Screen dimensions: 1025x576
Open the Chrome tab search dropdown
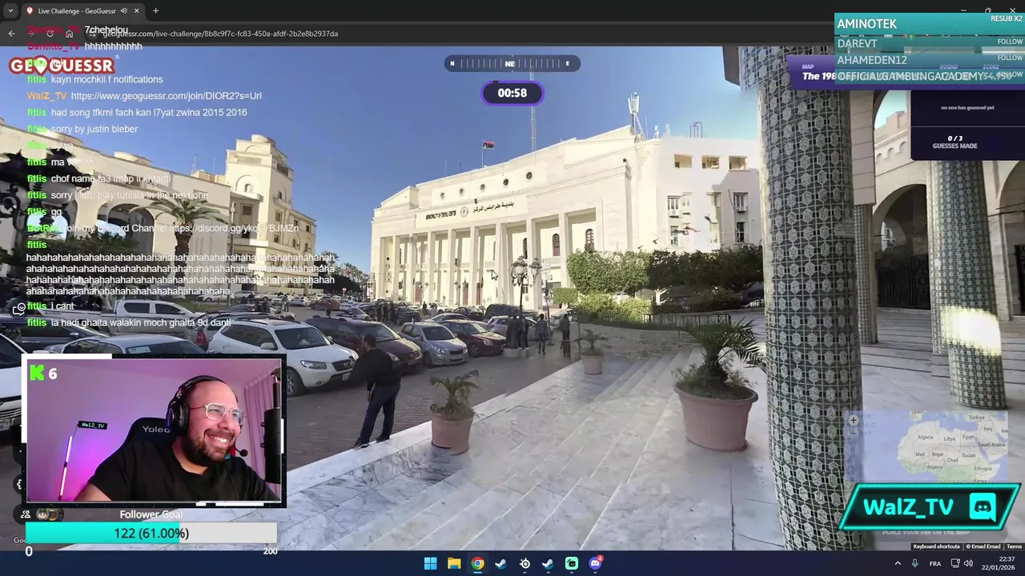point(10,10)
